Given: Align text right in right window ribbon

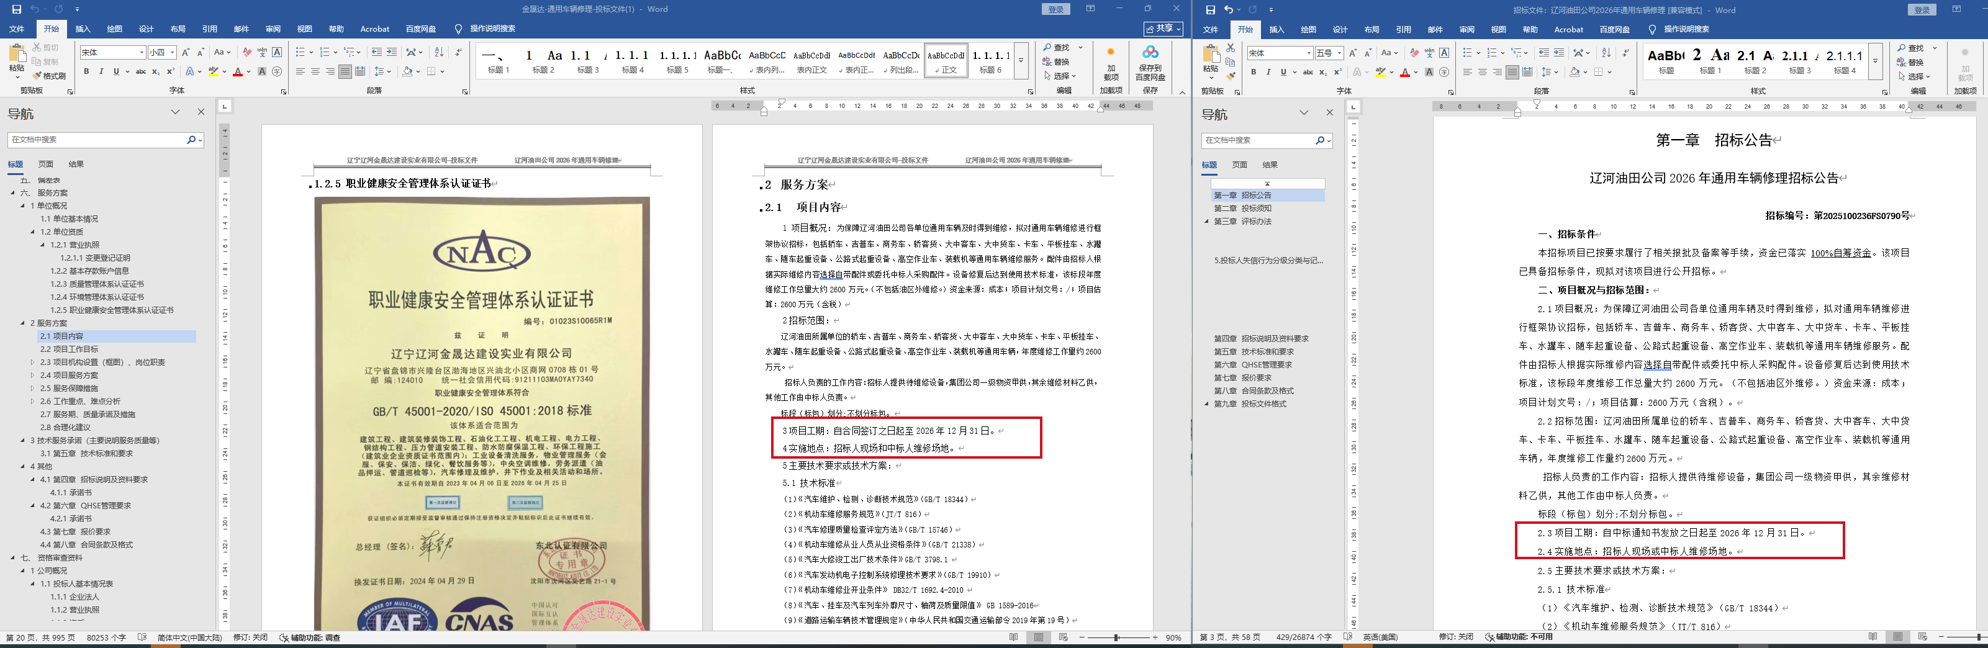Looking at the screenshot, I should (1497, 73).
